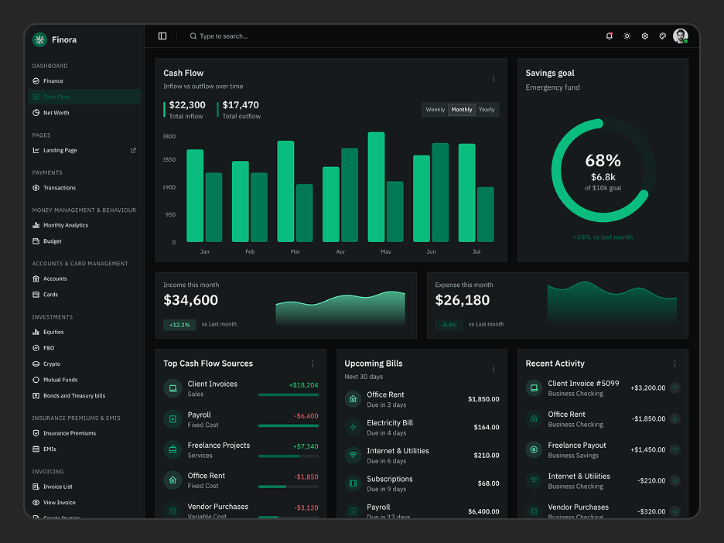
Task: Click the Cards icon in sidebar
Action: click(x=36, y=294)
